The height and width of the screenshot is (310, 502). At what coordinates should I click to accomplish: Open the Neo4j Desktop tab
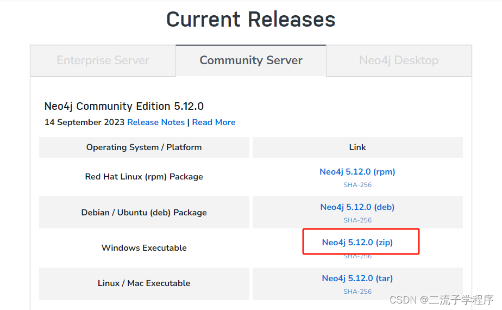[x=399, y=60]
